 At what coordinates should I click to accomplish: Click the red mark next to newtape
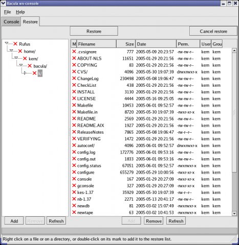[x=74, y=212]
